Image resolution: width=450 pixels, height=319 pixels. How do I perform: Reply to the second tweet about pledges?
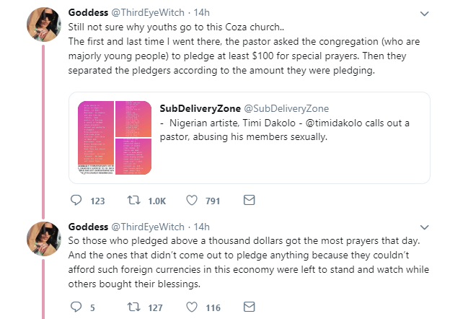77,307
